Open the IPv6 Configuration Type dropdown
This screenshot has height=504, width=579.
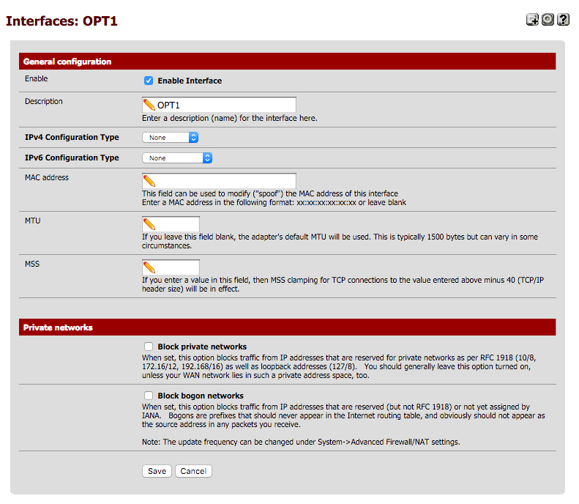[x=177, y=158]
